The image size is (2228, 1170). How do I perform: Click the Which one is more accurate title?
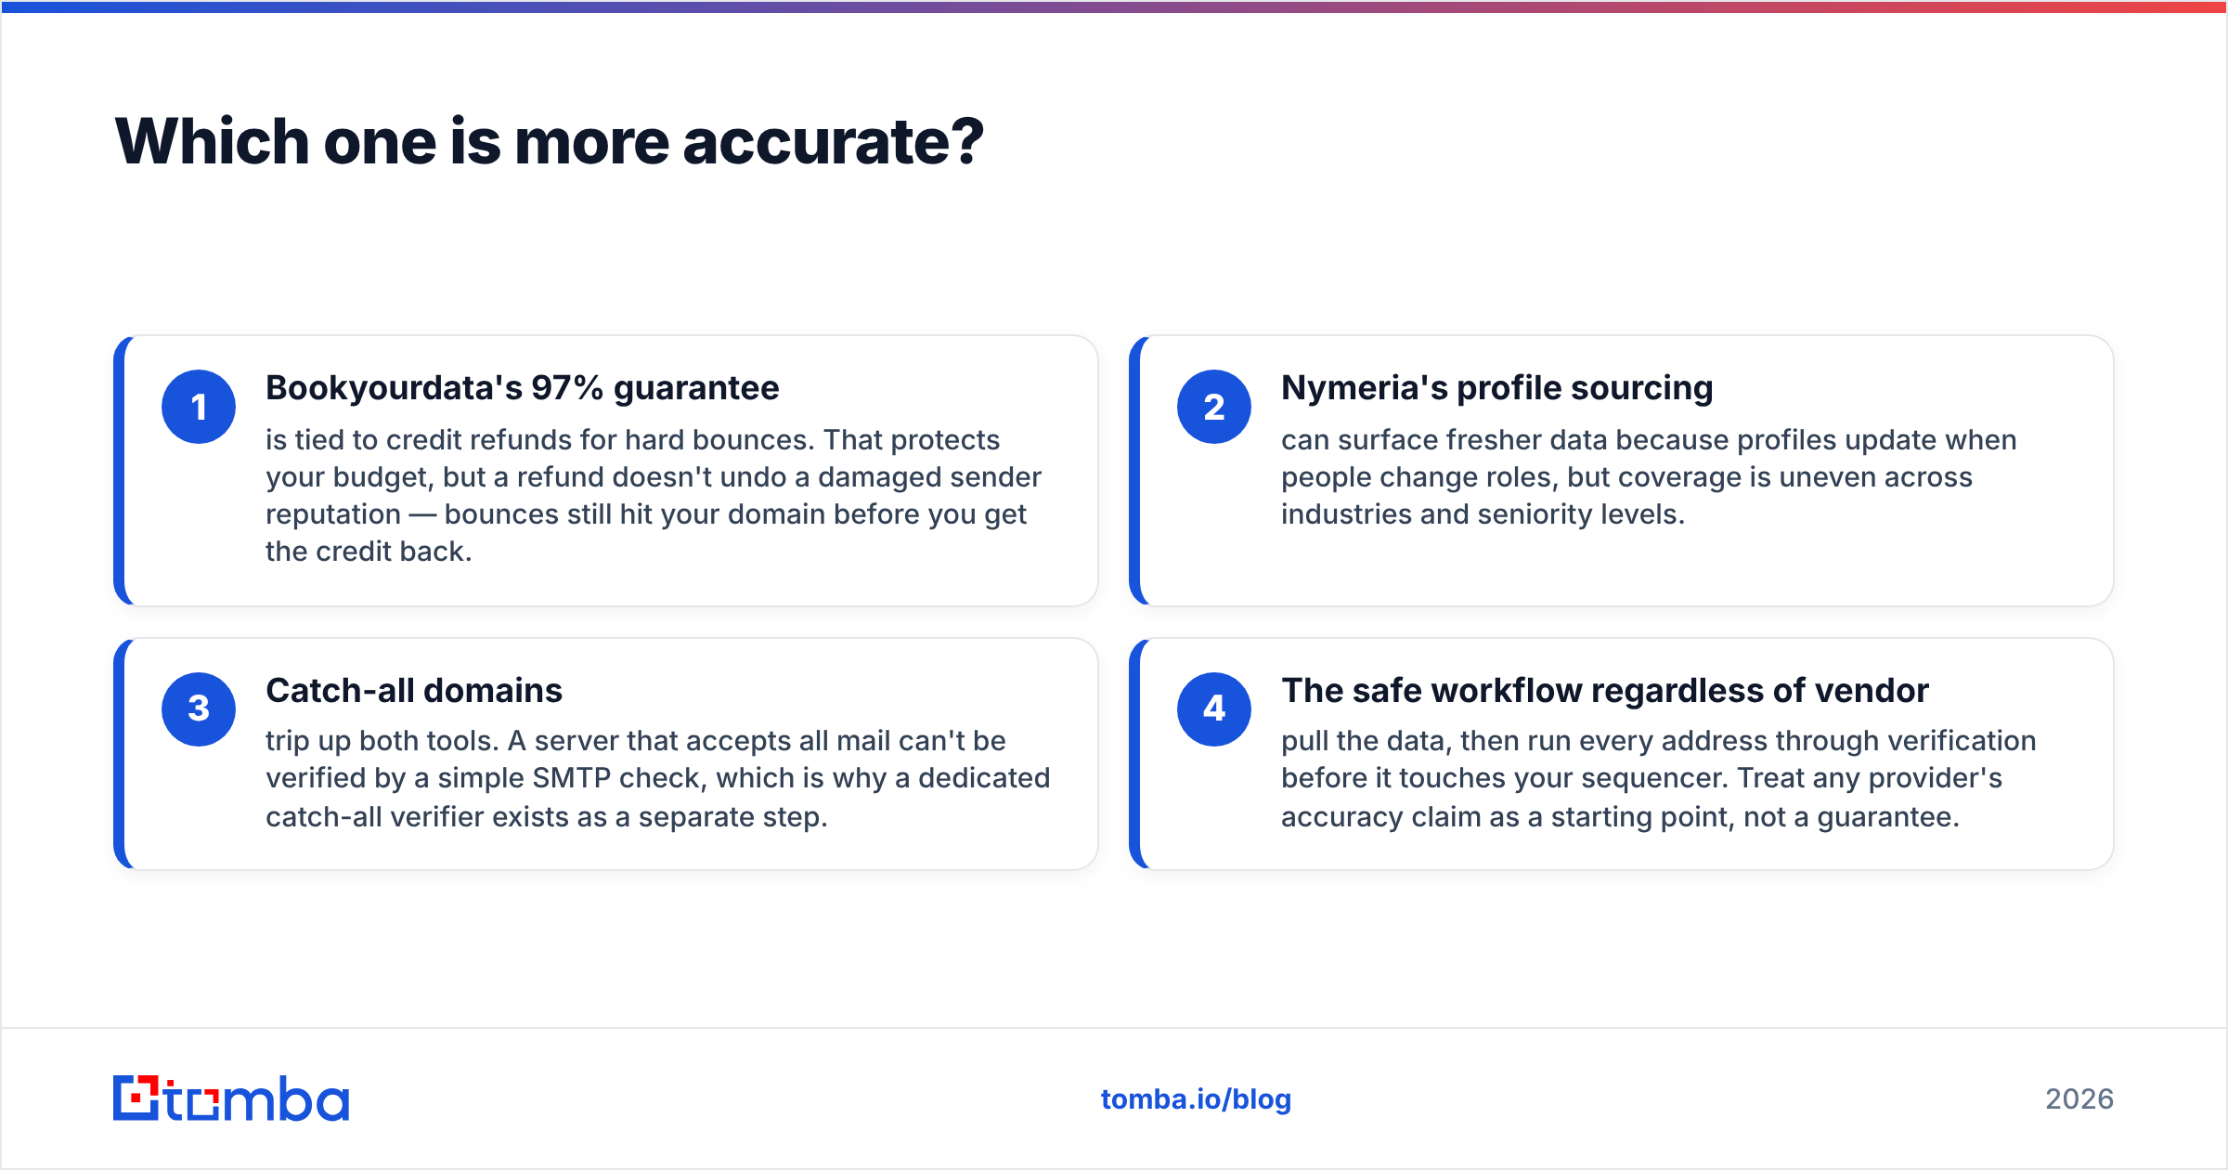coord(550,142)
